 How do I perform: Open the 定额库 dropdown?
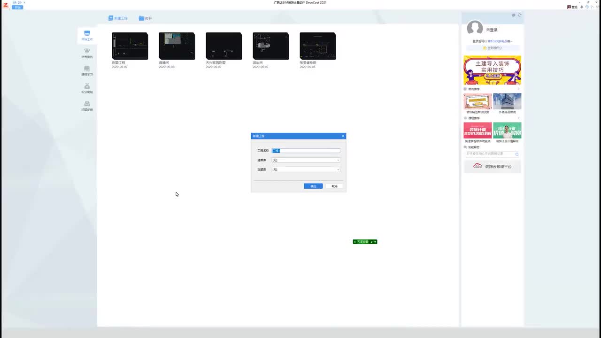point(306,169)
